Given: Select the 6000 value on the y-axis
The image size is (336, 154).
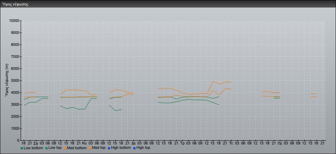Looking at the screenshot, I should (15, 68).
